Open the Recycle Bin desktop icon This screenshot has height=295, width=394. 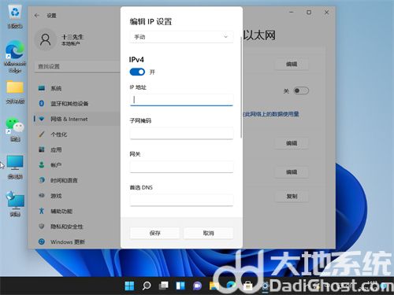(15, 17)
